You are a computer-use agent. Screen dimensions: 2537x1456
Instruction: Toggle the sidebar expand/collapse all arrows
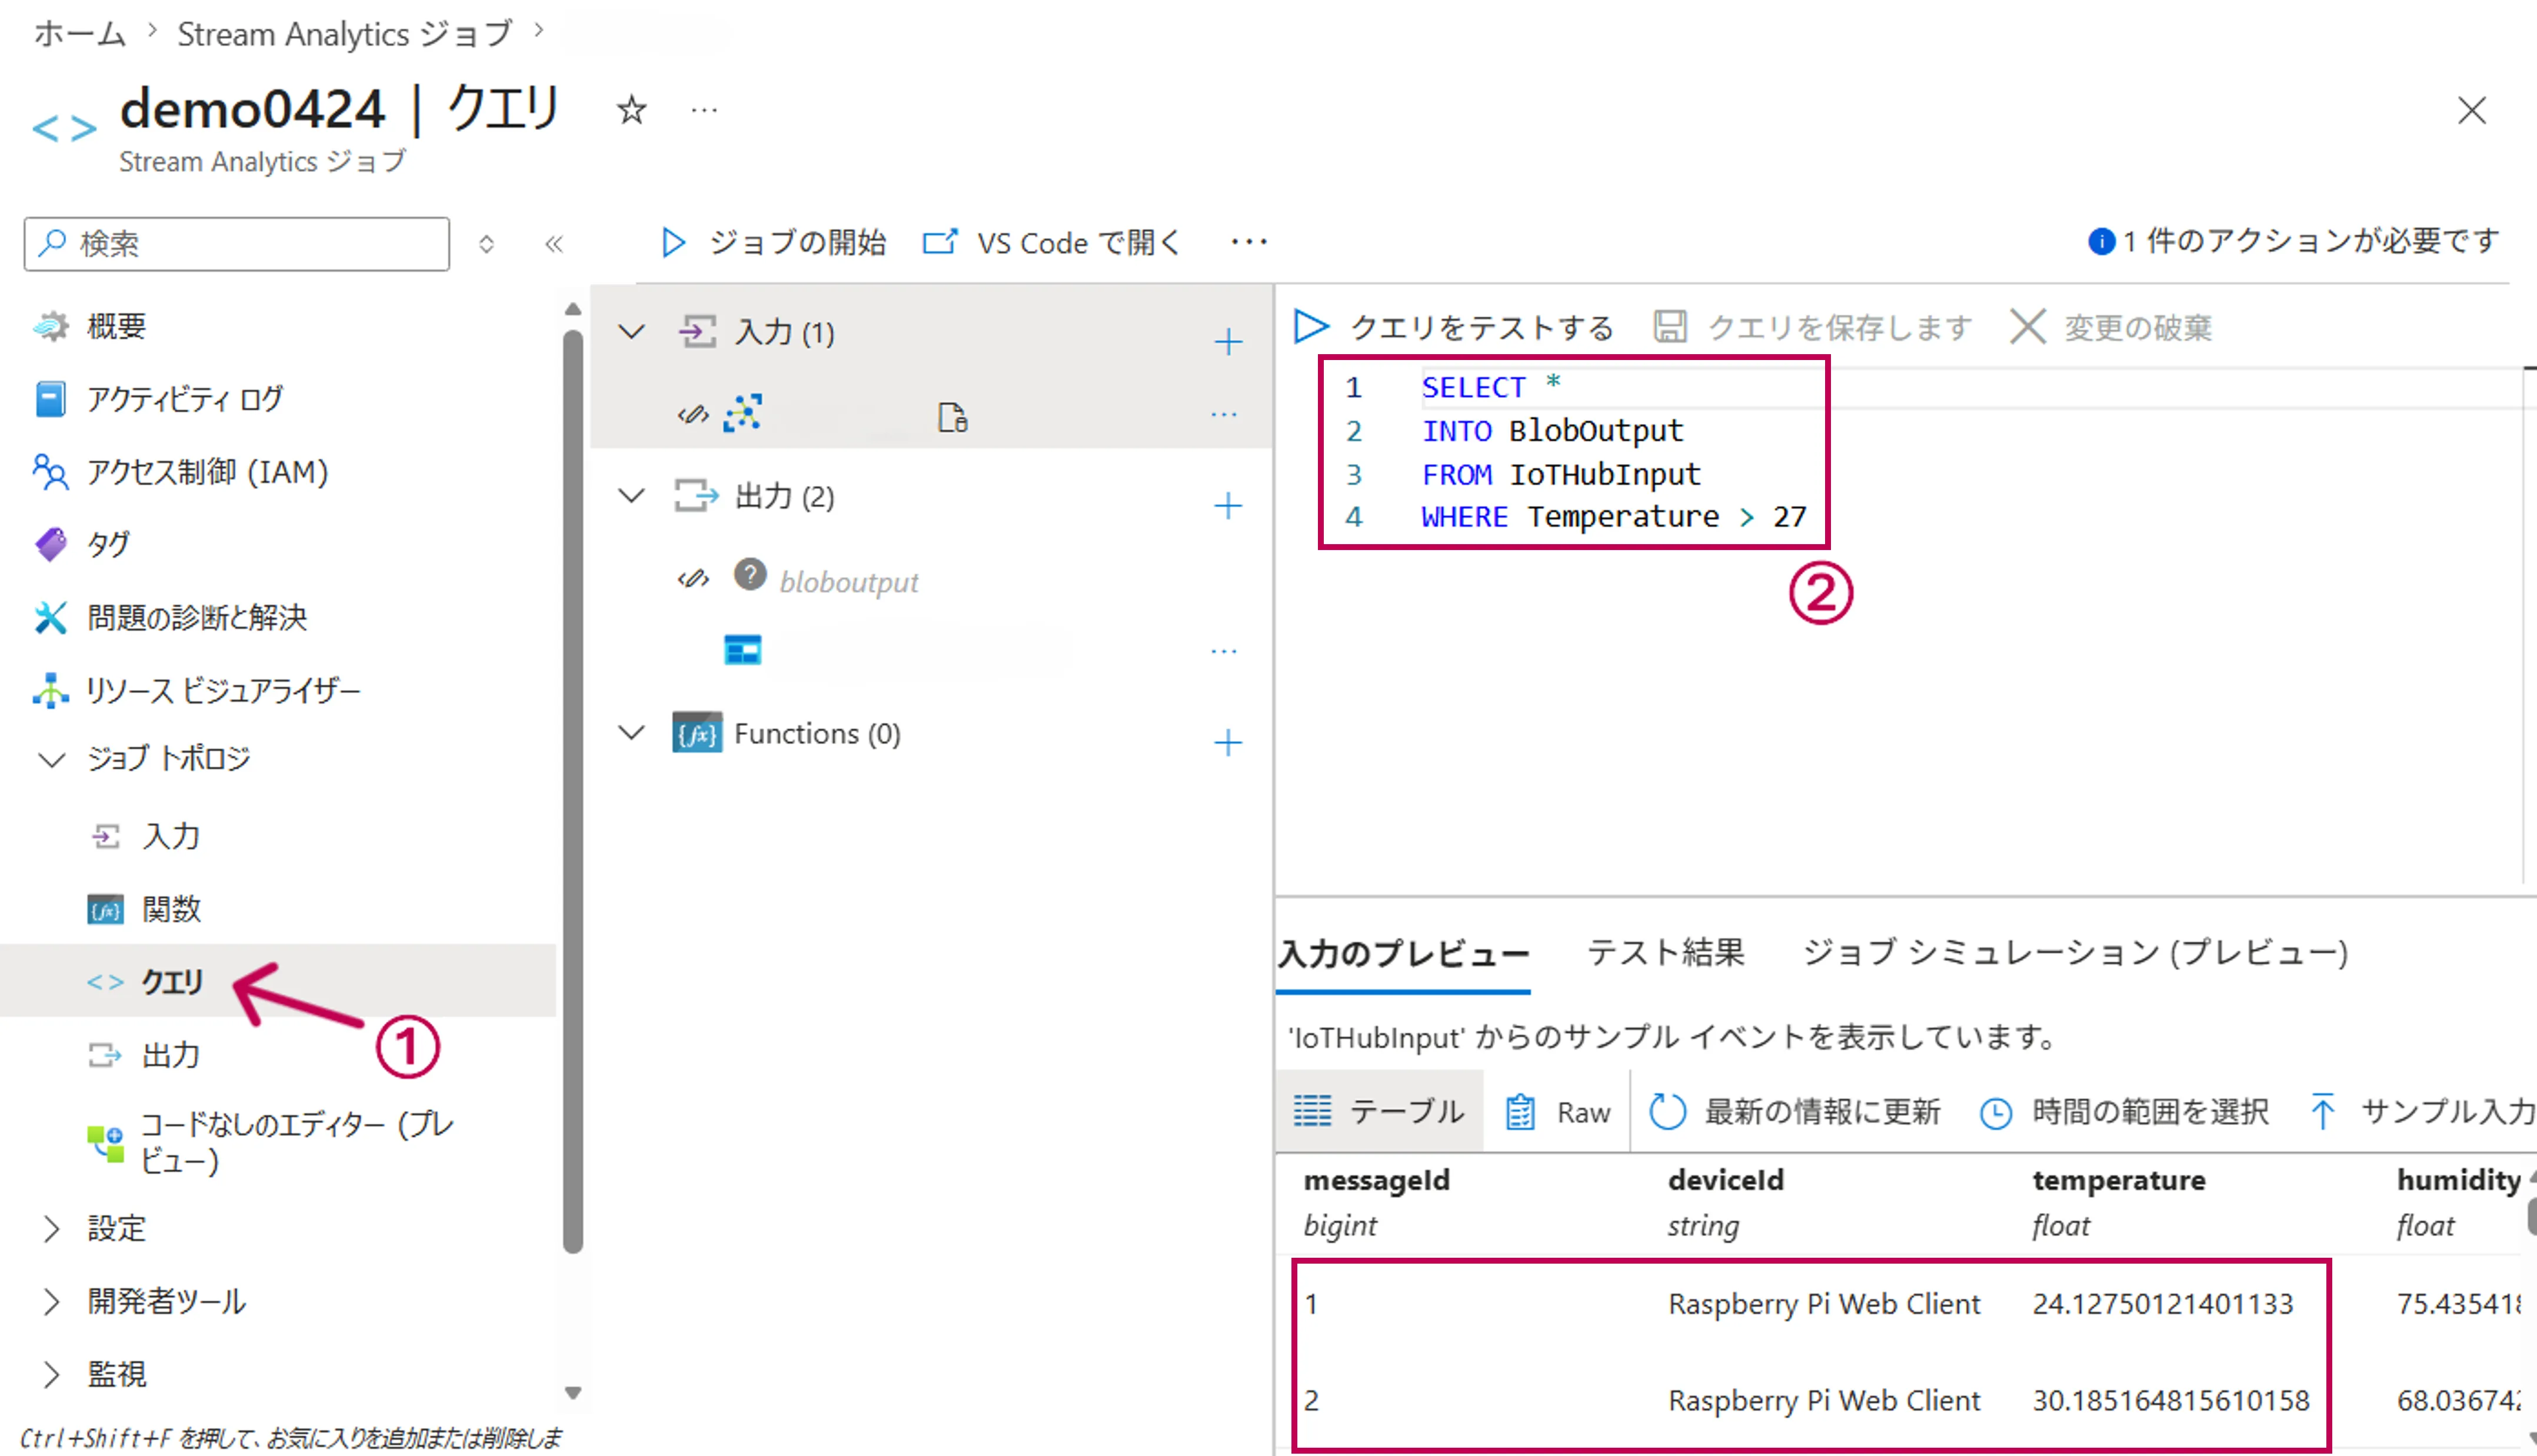486,243
